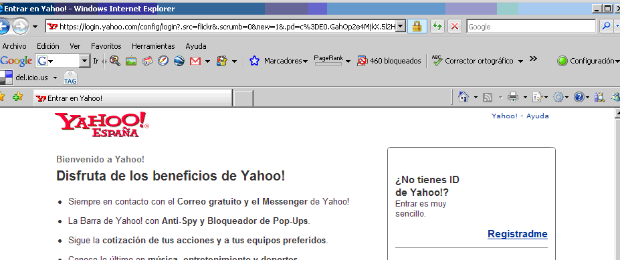Click the Research books magnifier icon

tap(600, 97)
